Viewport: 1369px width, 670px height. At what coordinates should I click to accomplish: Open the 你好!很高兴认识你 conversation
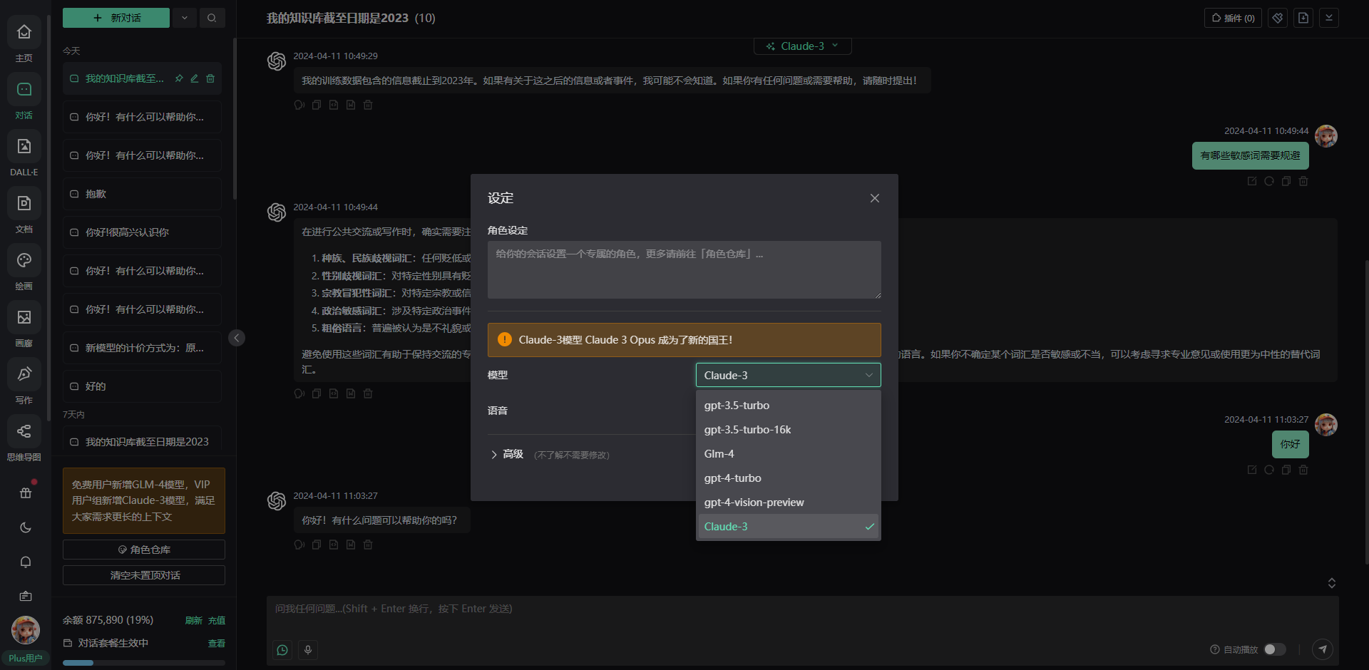(143, 232)
